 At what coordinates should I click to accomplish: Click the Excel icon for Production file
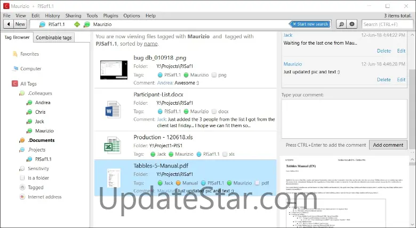(x=112, y=145)
